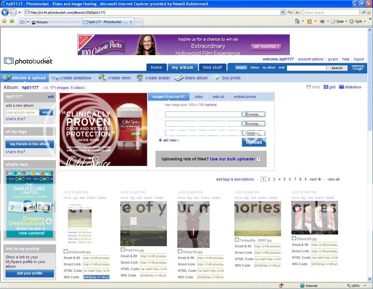Click the Photobucket search text field
Viewport: 373px width, 289px height.
[306, 68]
